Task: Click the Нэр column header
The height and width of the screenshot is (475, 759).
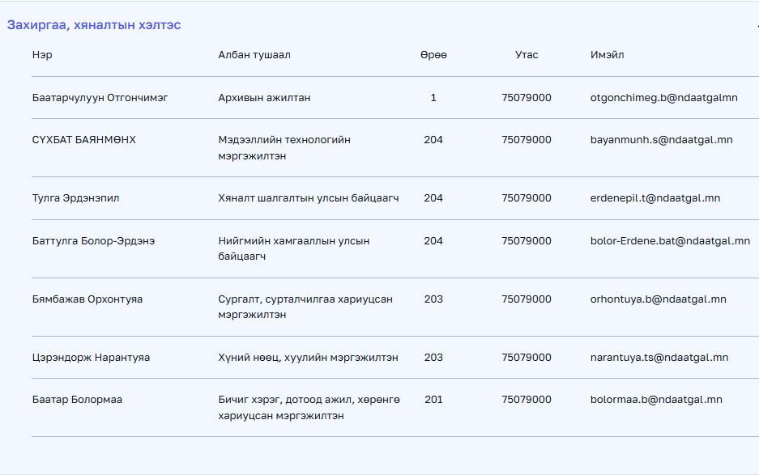Action: click(42, 55)
